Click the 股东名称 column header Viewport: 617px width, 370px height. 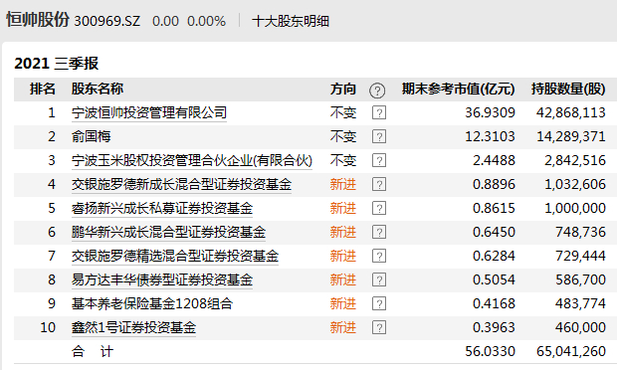[98, 90]
